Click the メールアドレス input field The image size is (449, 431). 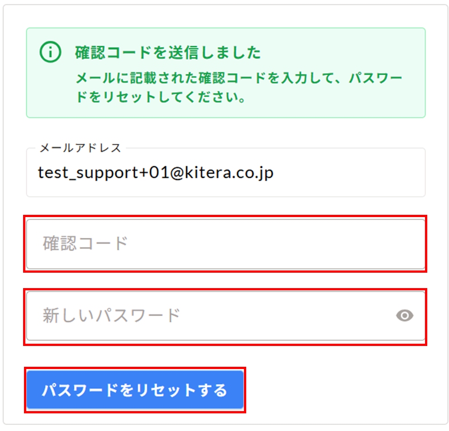(x=225, y=173)
